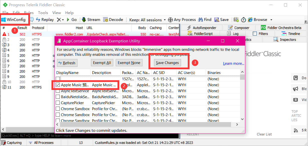The image size is (308, 146).
Task: Click the Any Process crosshair target
Action: click(182, 20)
